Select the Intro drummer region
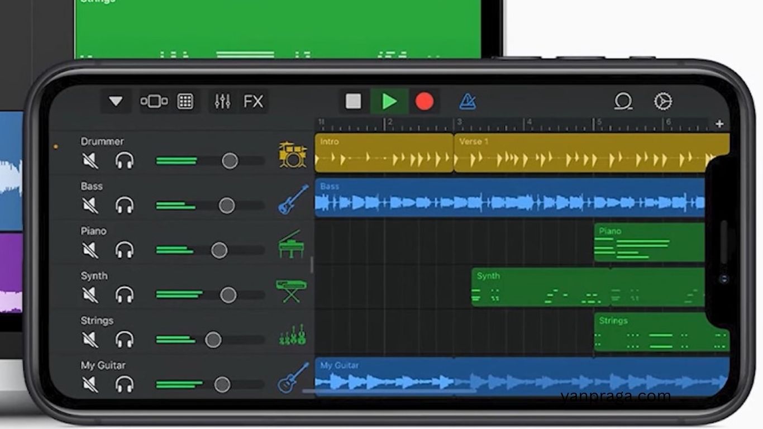 pos(384,152)
